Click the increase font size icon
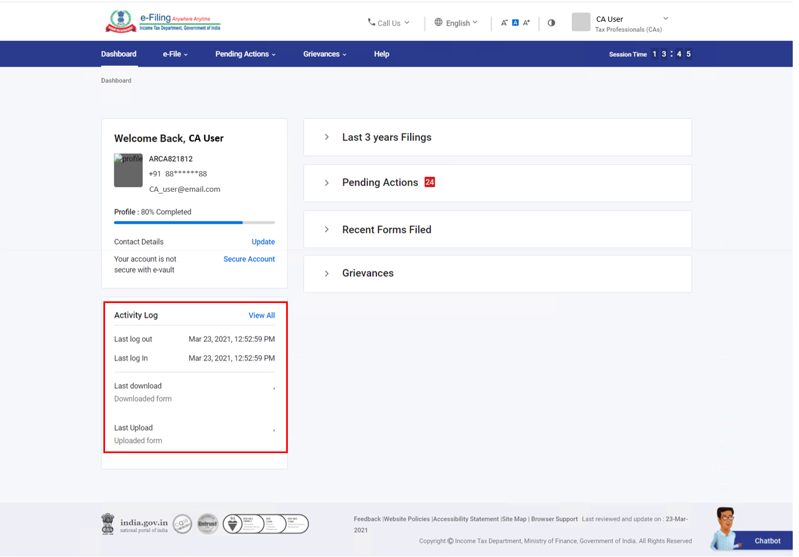 pyautogui.click(x=527, y=23)
